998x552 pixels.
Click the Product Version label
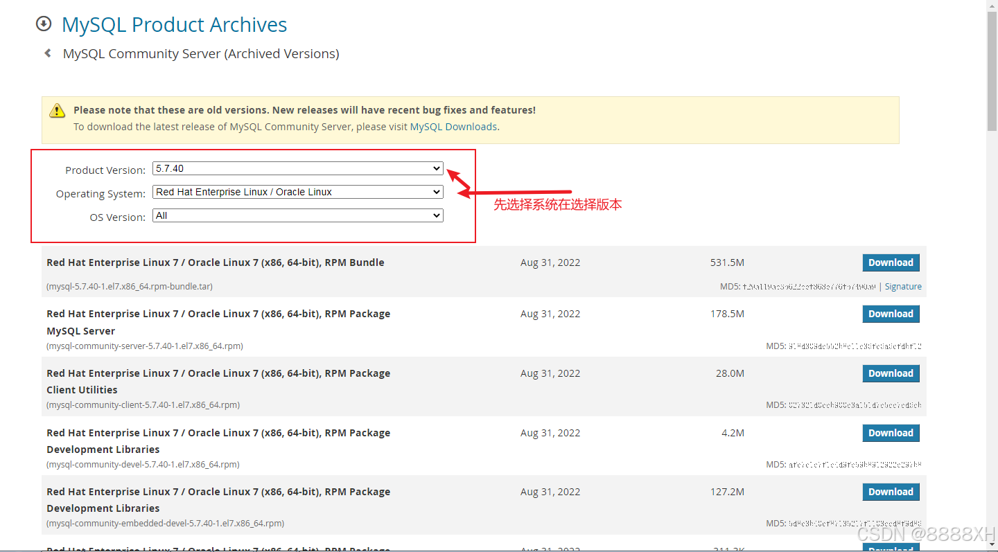105,170
